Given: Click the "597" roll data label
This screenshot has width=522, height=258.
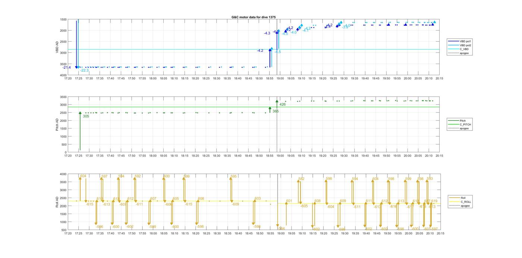Looking at the screenshot, I should coord(104,176).
